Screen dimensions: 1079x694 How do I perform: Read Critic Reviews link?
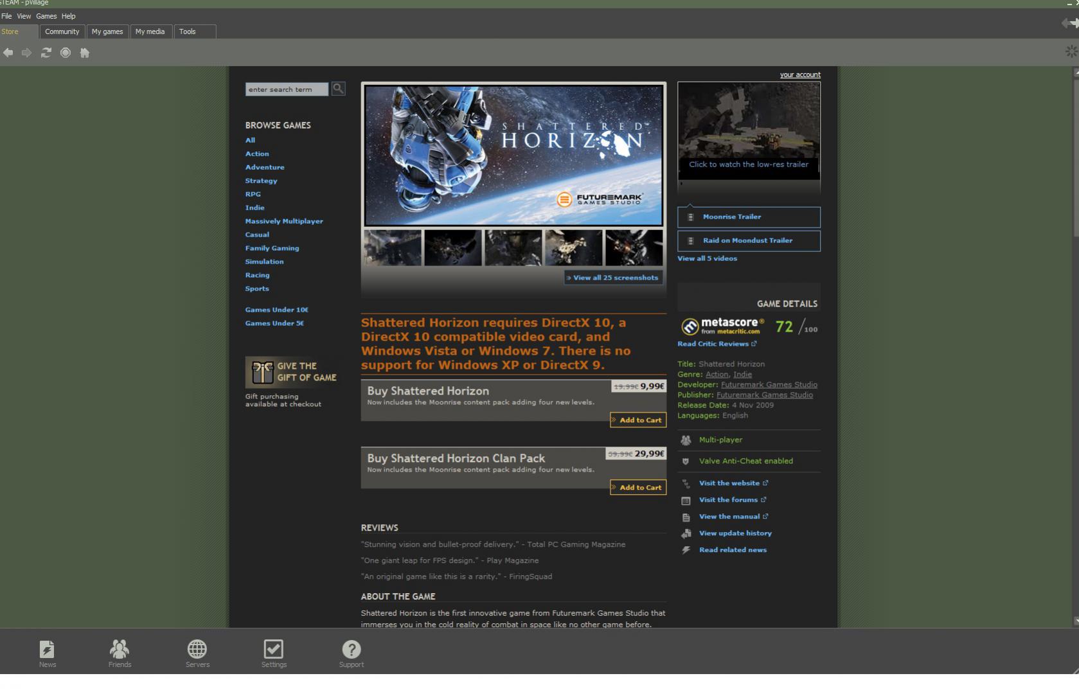click(x=717, y=344)
